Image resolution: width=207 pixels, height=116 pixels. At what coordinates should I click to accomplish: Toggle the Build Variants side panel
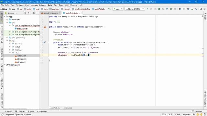pos(2,53)
